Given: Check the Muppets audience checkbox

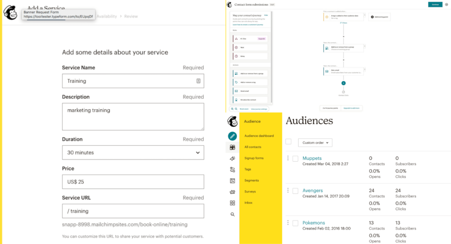Looking at the screenshot, I should 296,159.
